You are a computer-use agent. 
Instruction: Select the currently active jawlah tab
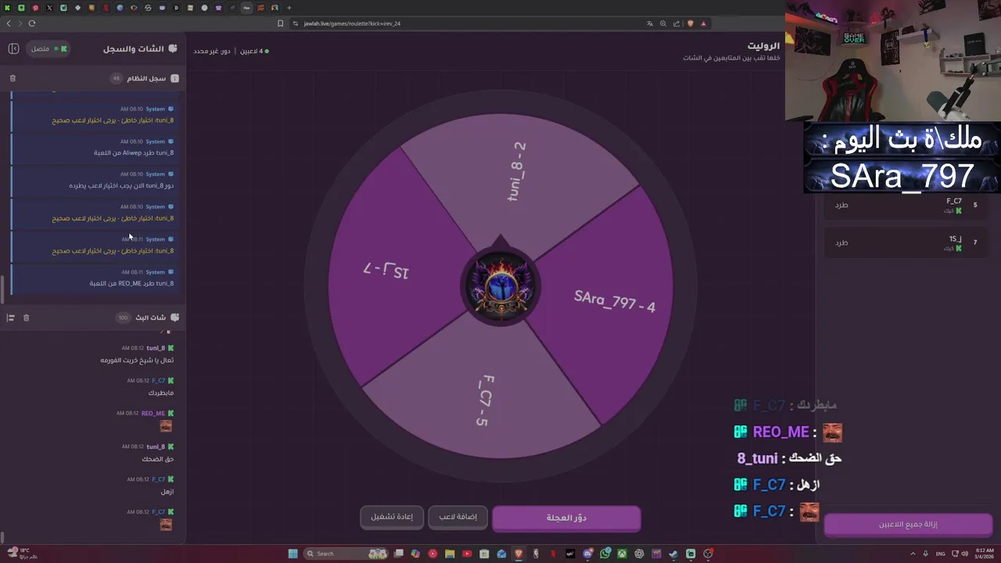(x=246, y=8)
